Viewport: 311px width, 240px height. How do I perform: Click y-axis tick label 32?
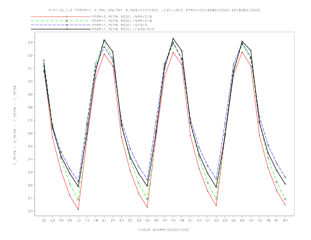pyautogui.click(x=30, y=56)
